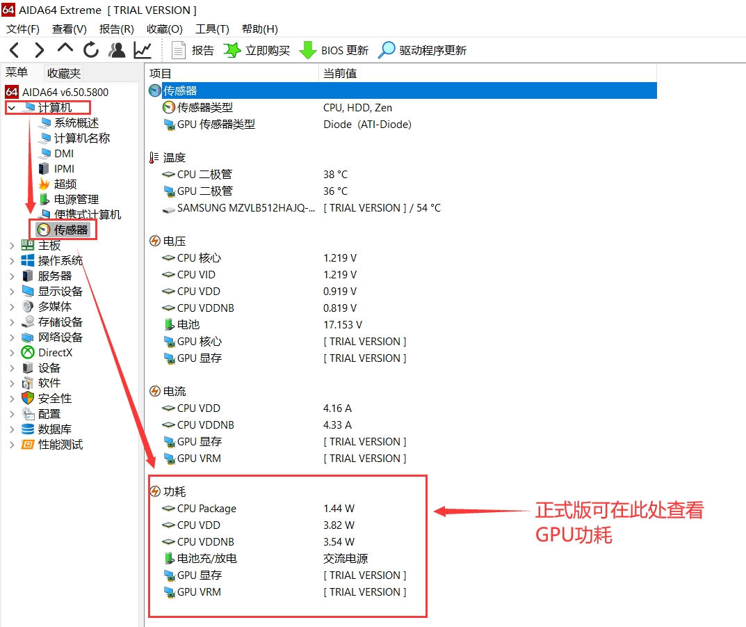This screenshot has width=746, height=627.
Task: Click the 立即购买 purchase icon
Action: [x=232, y=49]
